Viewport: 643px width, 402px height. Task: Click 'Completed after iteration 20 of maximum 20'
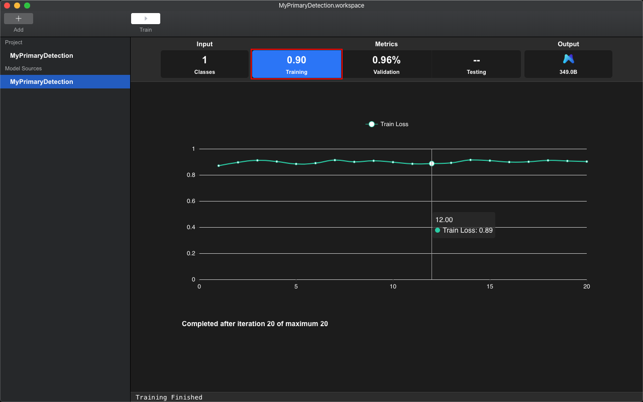[x=255, y=324]
